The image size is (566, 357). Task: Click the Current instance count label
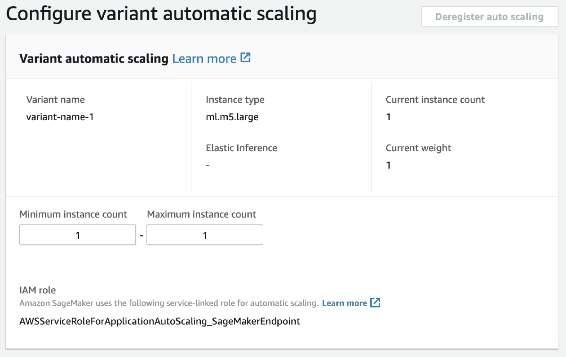click(435, 99)
